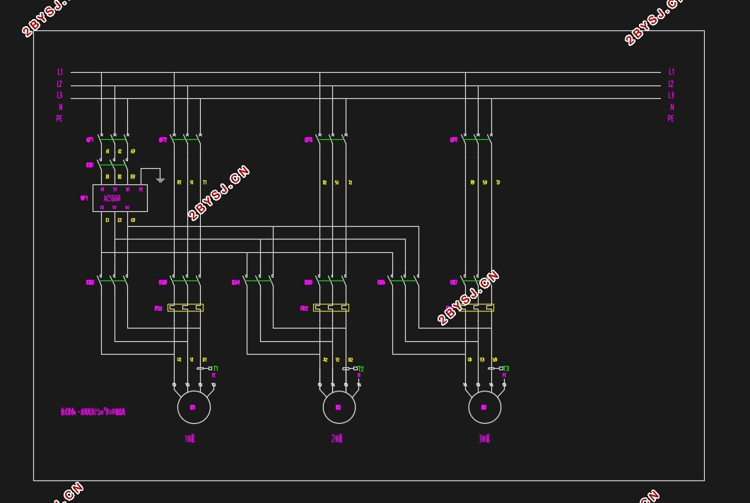
Task: Click the "FR1" label text
Action: pos(158,309)
